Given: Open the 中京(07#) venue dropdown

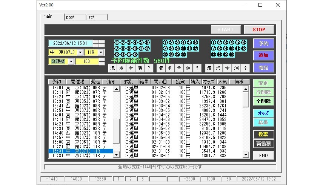Looking at the screenshot, I should coord(80,52).
